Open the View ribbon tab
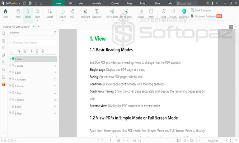The image size is (239, 143). tap(81, 3)
